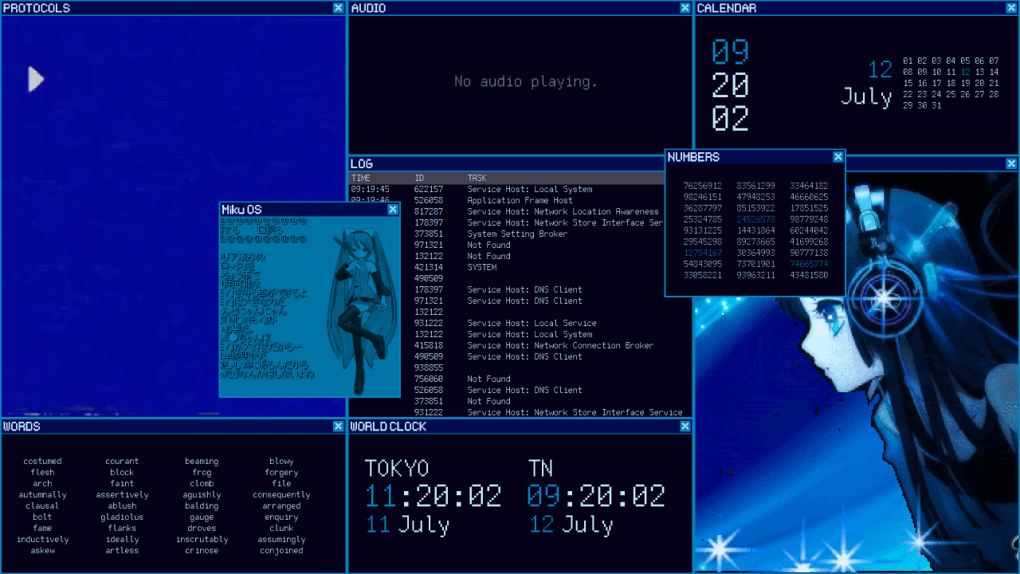Select number 43481580 in NUMBERS

point(809,275)
